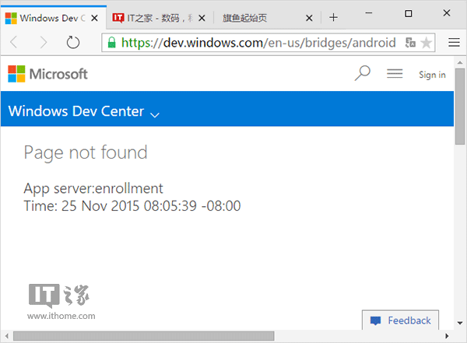This screenshot has height=343, width=467.
Task: Click the Microsoft search magnifier icon
Action: pyautogui.click(x=362, y=74)
